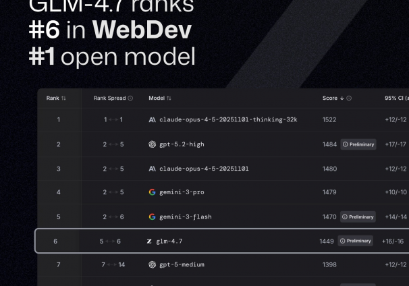Select score 1470
The width and height of the screenshot is (409, 286).
click(329, 217)
